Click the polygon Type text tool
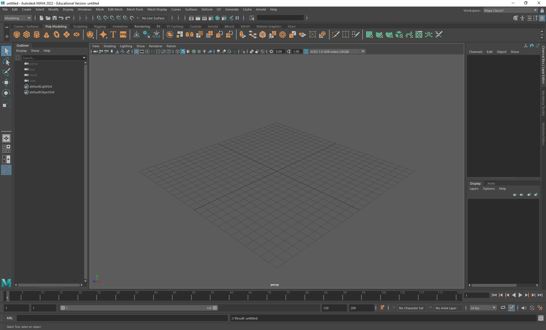Viewport: 546px width, 330px height. 113,35
